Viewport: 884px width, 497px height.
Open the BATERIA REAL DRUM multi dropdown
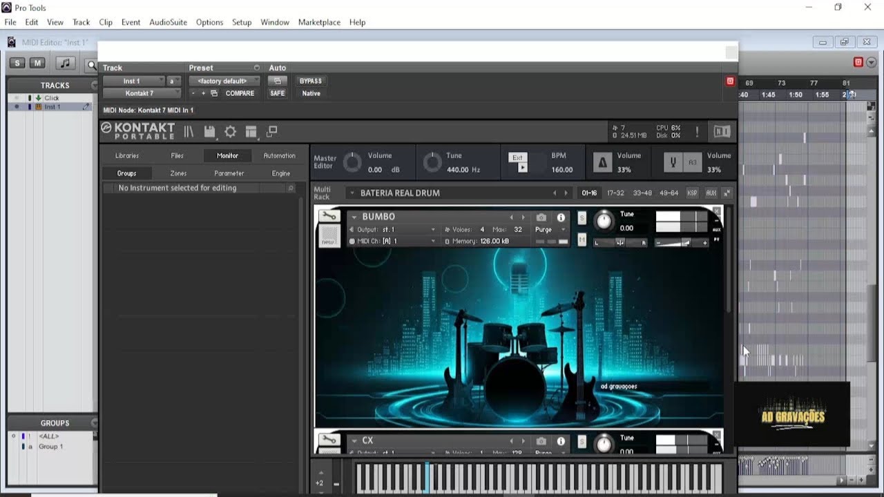click(x=352, y=193)
